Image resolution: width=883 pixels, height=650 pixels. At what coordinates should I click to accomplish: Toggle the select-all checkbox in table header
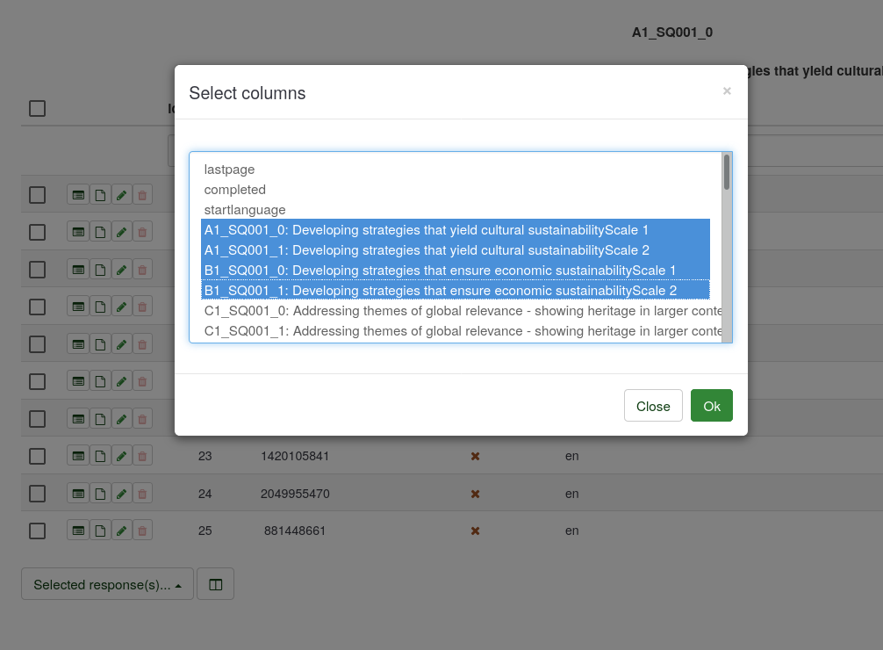coord(37,108)
